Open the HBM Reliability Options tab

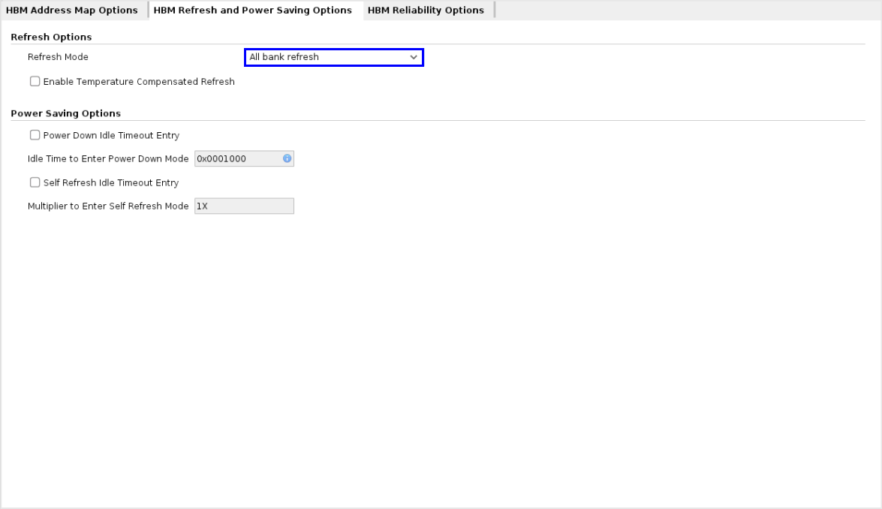426,11
